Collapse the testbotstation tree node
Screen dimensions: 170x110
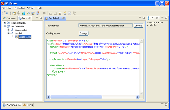(5, 27)
